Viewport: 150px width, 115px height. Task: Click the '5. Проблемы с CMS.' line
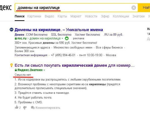tap(29, 102)
